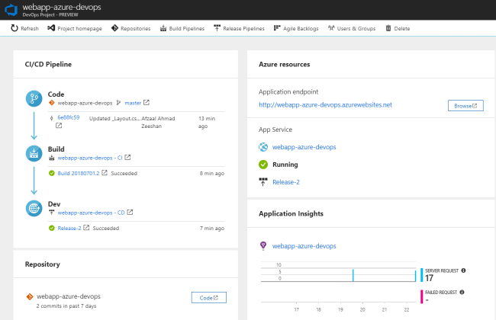Click the Code button in Repository

click(208, 297)
